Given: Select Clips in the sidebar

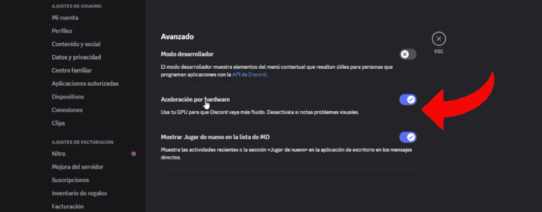Looking at the screenshot, I should 58,122.
